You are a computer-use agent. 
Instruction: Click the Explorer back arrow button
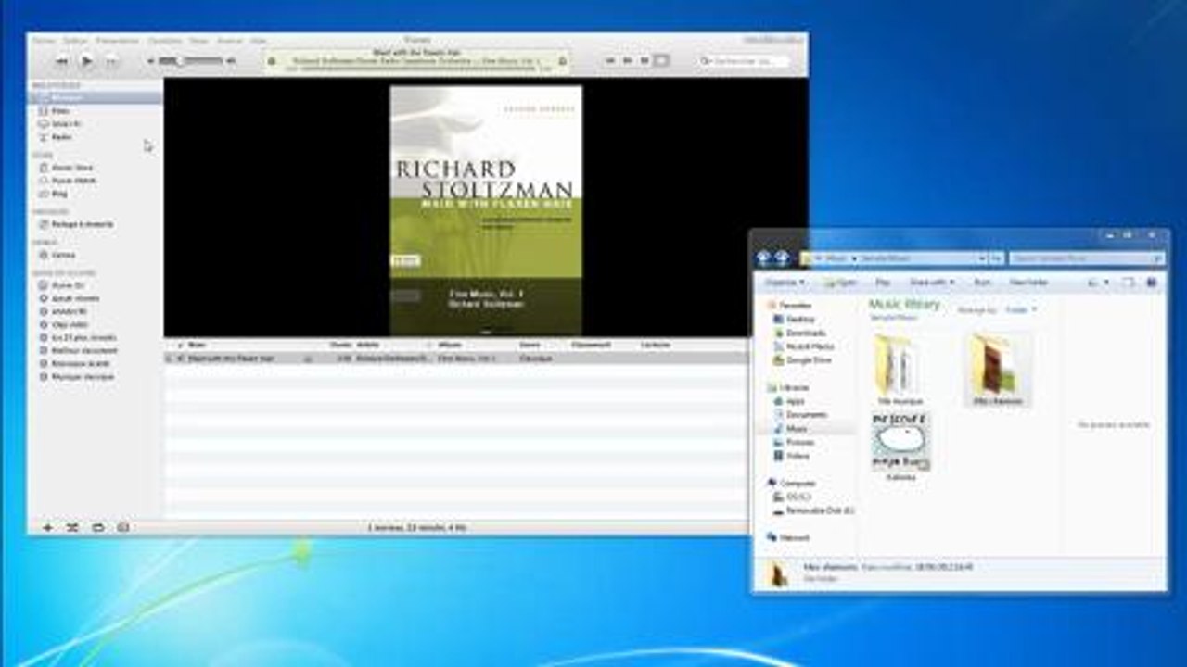[764, 258]
